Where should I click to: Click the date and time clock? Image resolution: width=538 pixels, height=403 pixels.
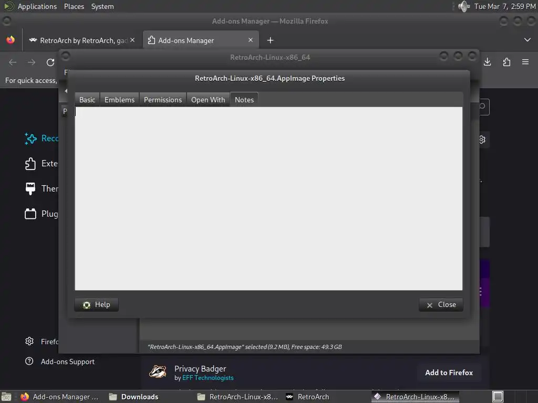(x=505, y=6)
